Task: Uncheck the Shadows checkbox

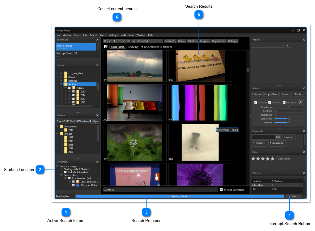Action: [256, 102]
